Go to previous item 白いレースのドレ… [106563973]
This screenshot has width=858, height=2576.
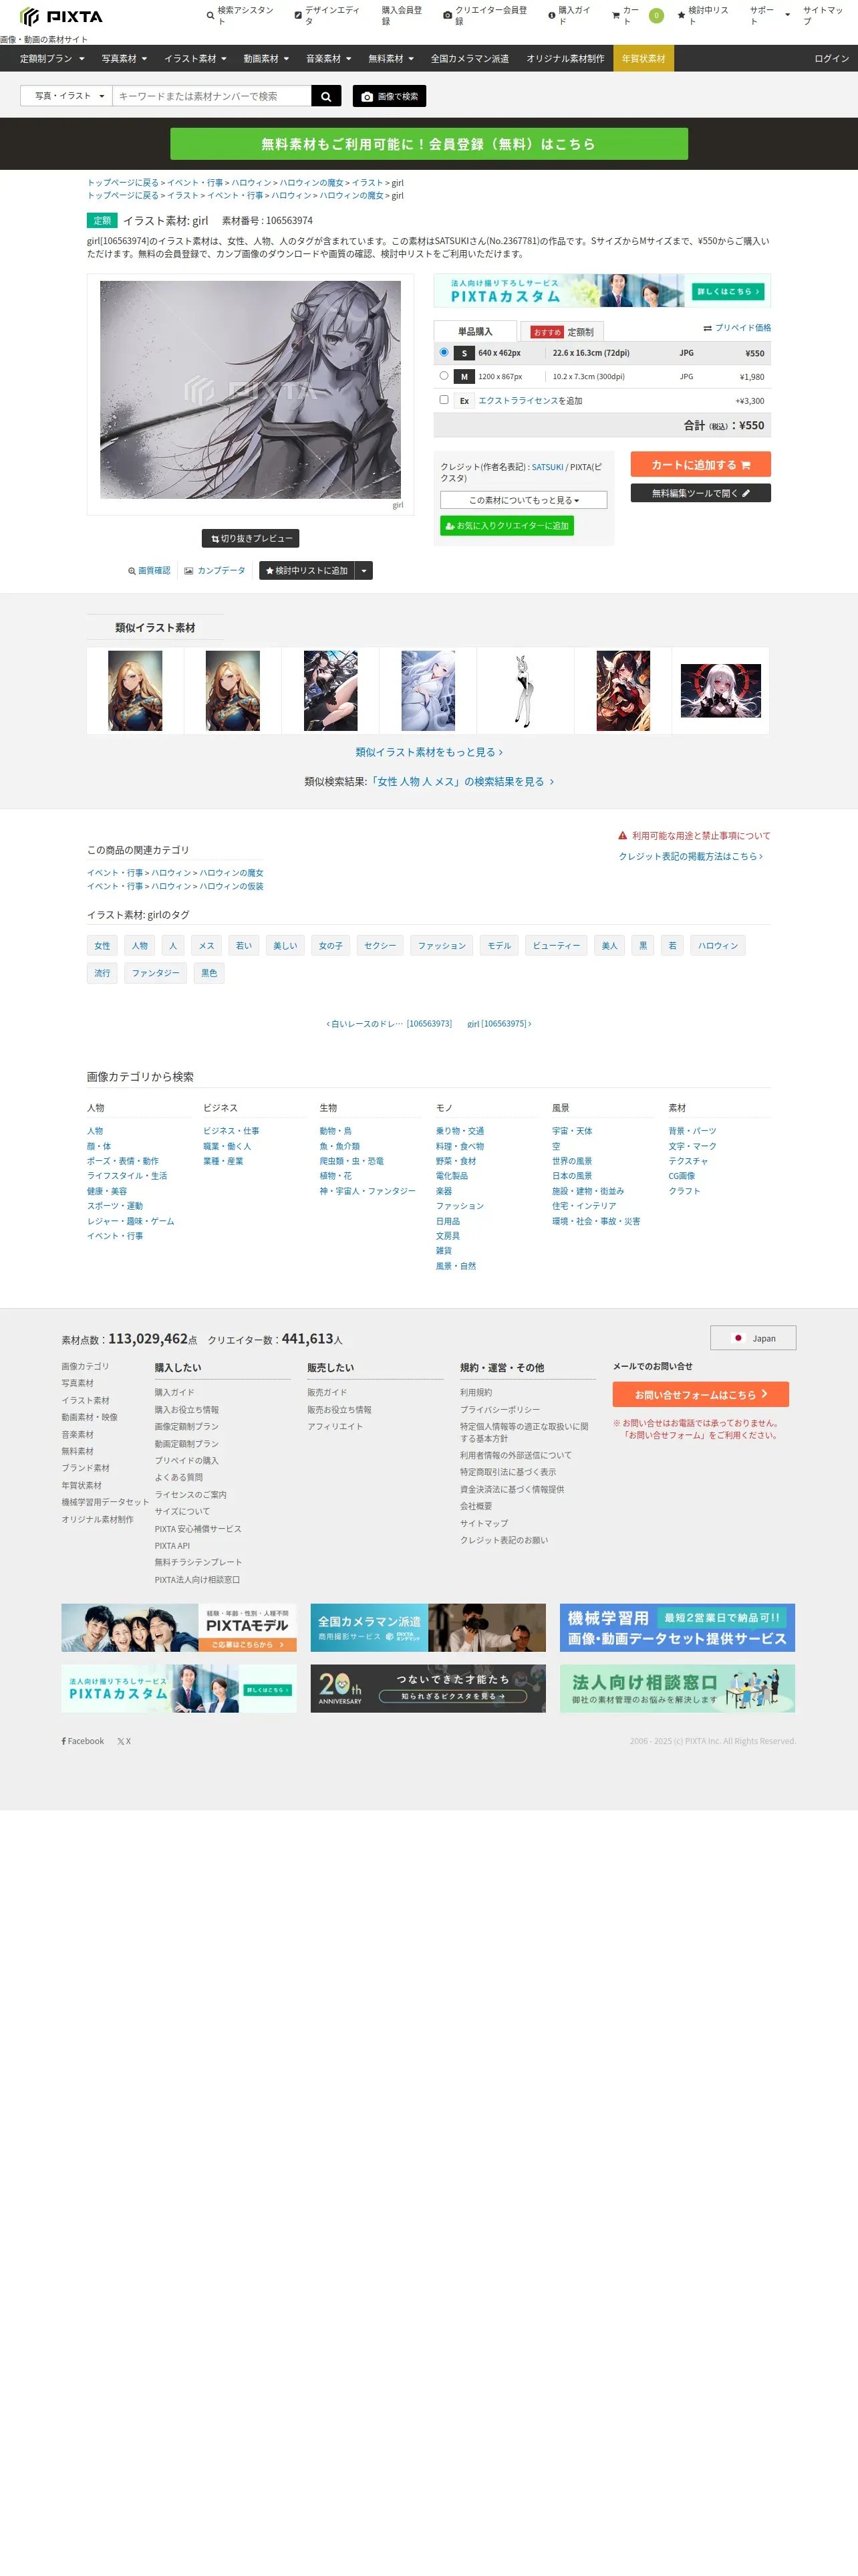388,1024
